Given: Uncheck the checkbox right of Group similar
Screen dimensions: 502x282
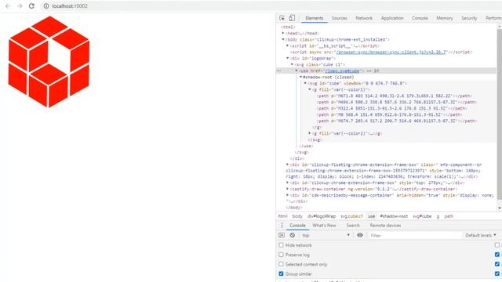Looking at the screenshot, I should click(x=497, y=274).
